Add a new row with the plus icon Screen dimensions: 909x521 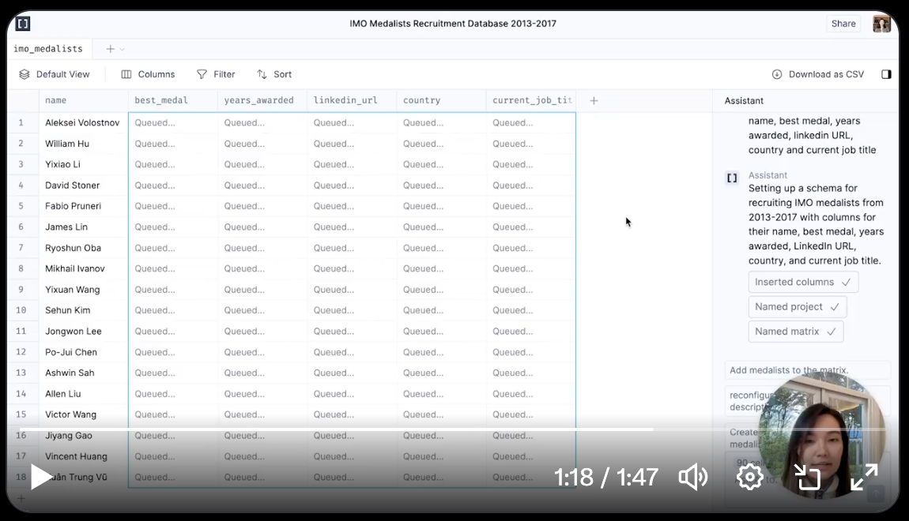point(21,498)
